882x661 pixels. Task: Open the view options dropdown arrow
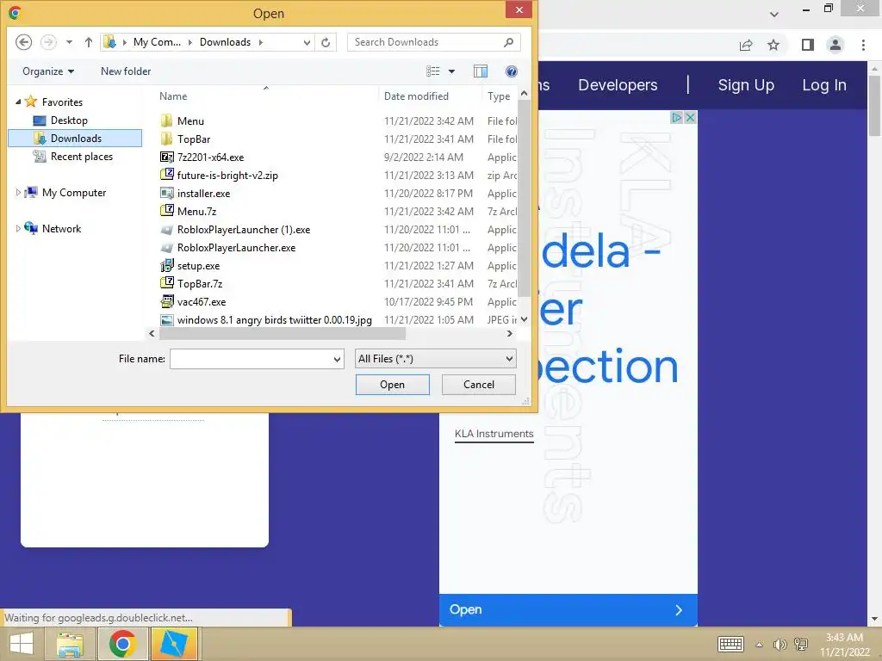451,71
